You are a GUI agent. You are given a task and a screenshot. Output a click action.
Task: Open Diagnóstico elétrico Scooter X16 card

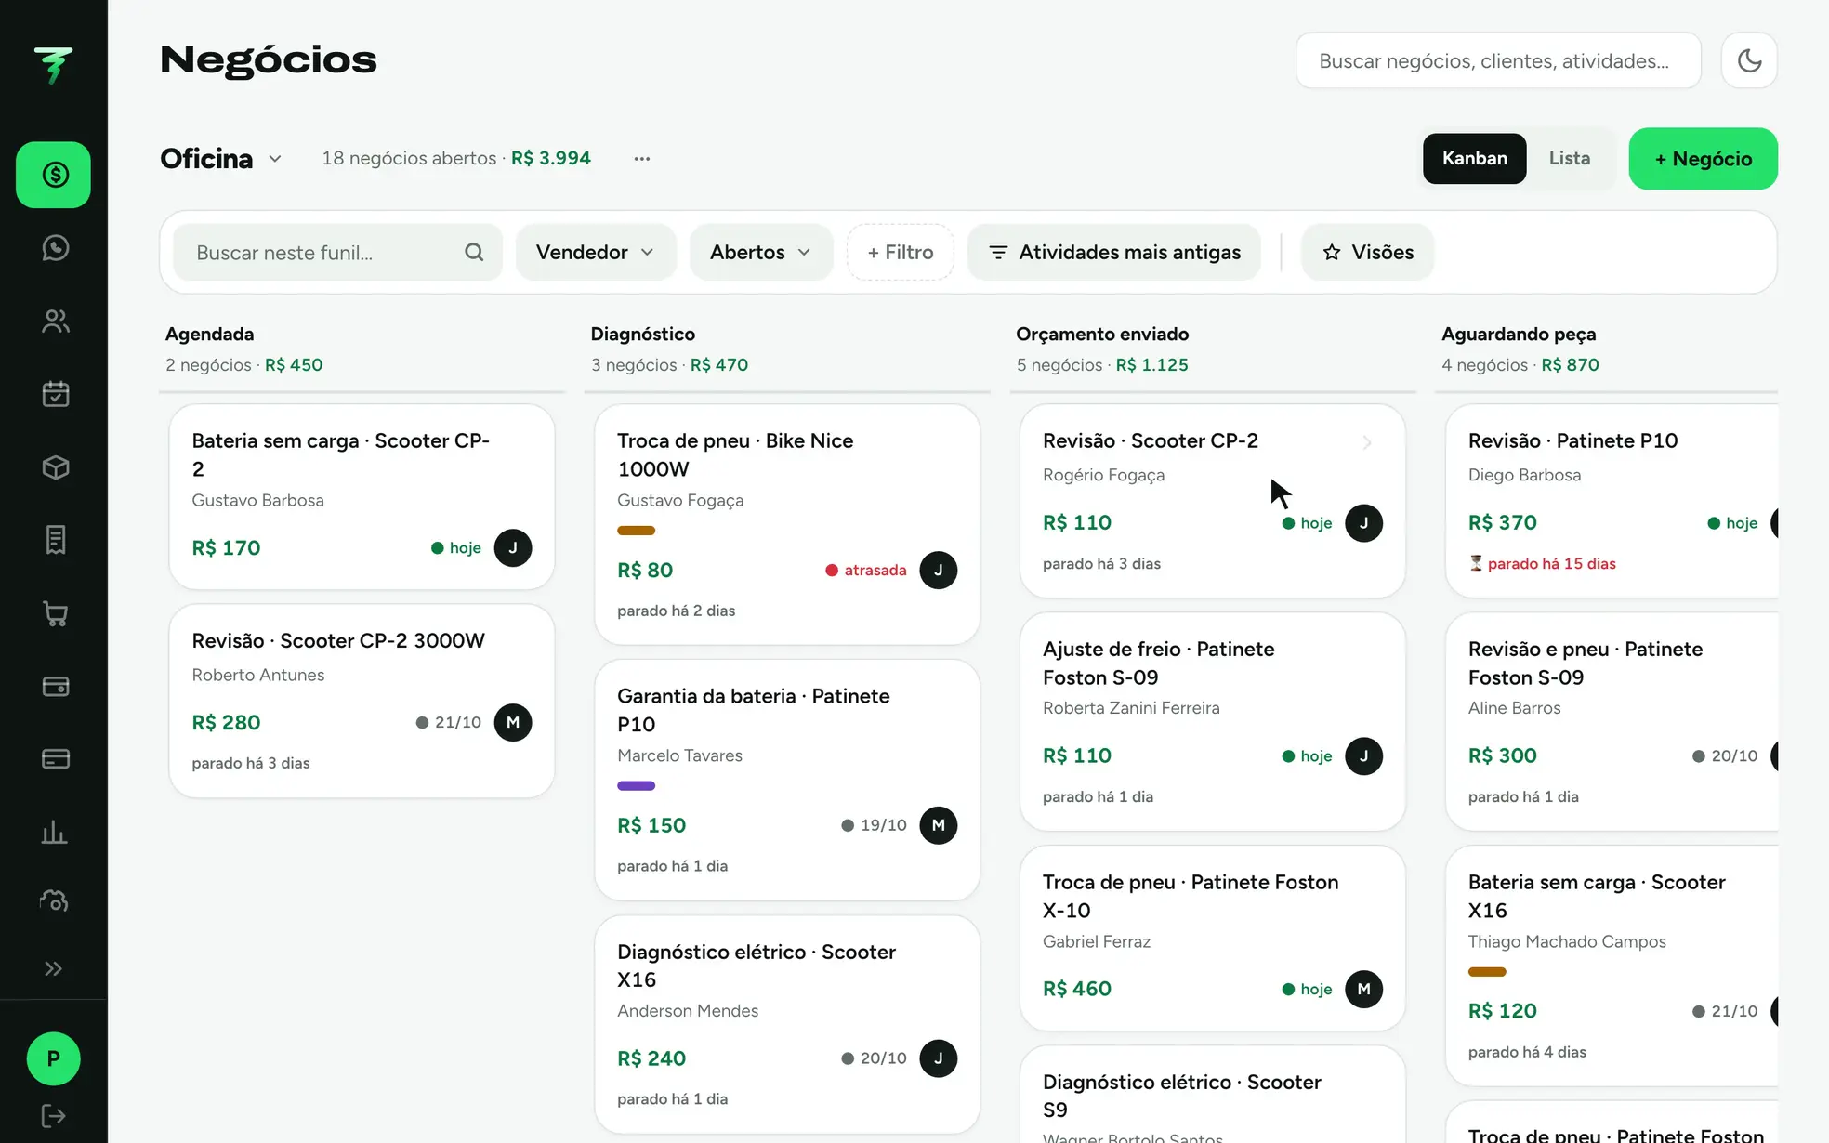click(787, 1025)
